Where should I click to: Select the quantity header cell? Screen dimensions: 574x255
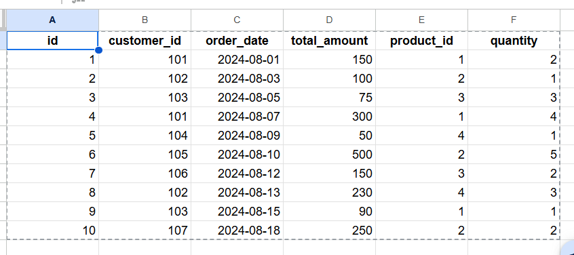click(x=514, y=41)
